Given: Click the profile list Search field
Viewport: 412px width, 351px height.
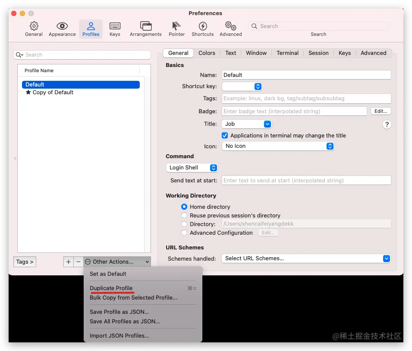Looking at the screenshot, I should click(x=82, y=55).
